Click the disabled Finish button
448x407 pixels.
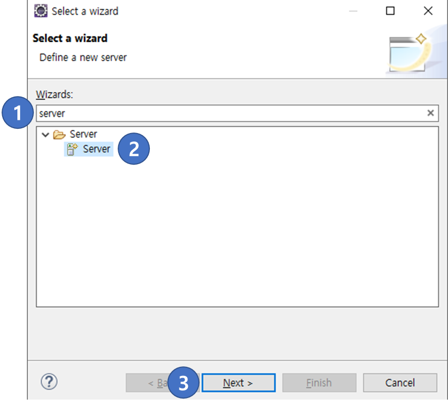(x=319, y=382)
